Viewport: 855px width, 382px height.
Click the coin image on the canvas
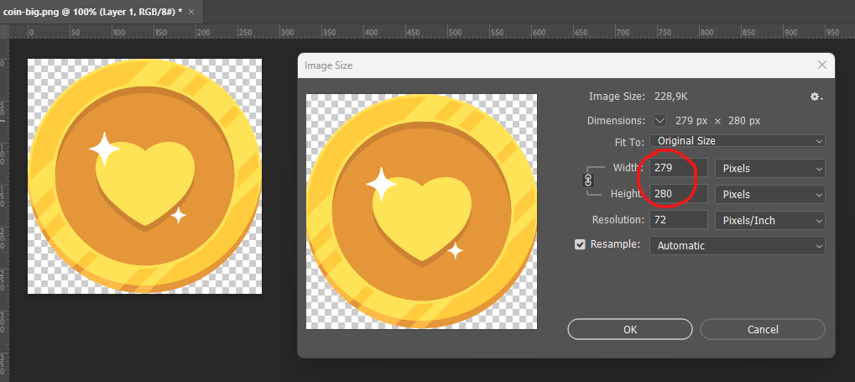pyautogui.click(x=144, y=176)
